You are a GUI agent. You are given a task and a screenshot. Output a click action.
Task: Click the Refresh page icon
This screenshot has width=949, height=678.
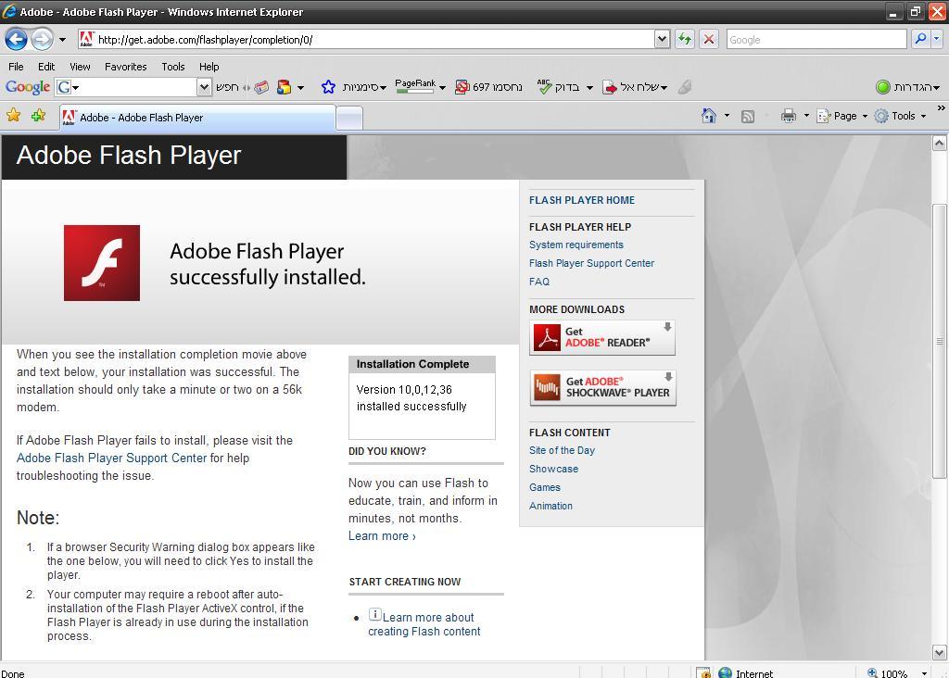click(x=684, y=39)
